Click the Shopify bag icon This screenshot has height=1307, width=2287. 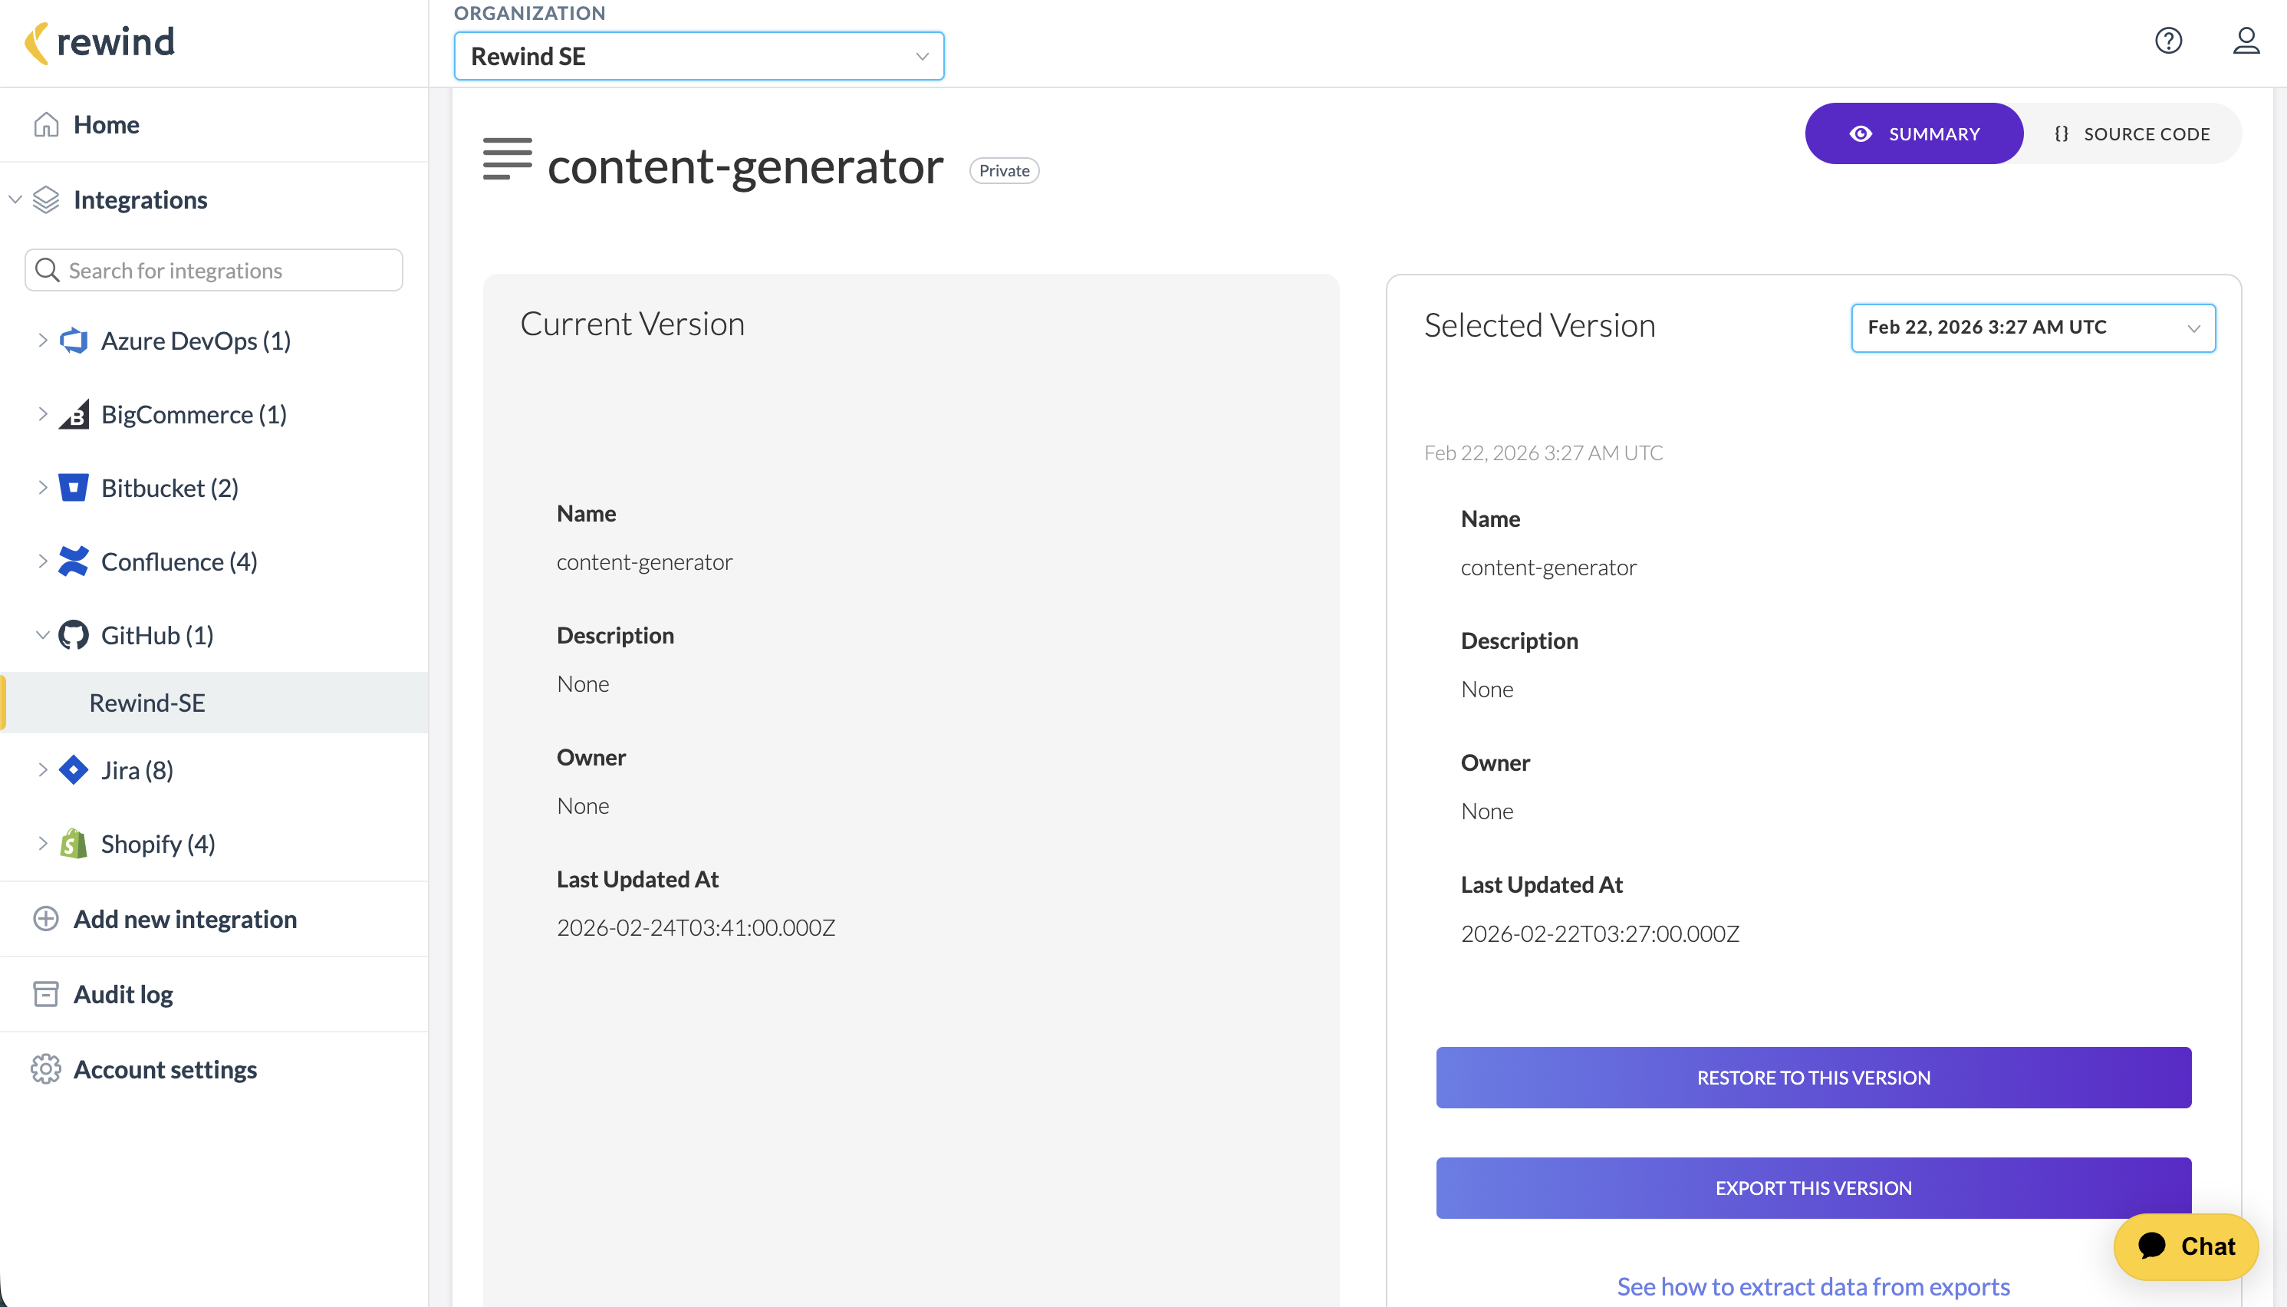[74, 844]
